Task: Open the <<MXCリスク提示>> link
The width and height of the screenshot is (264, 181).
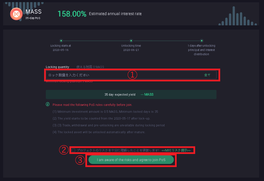Action: (176, 150)
